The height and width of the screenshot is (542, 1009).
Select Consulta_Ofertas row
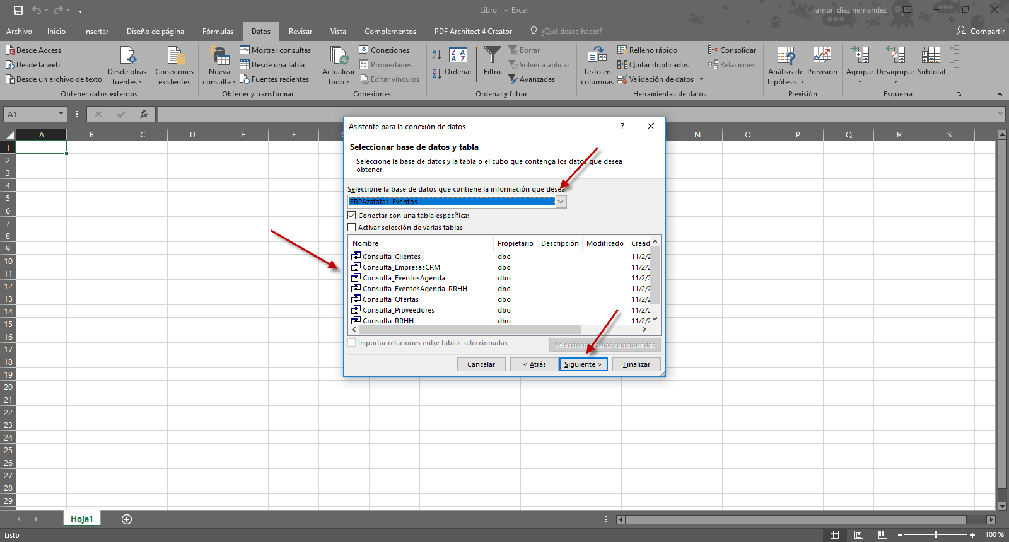pyautogui.click(x=390, y=299)
